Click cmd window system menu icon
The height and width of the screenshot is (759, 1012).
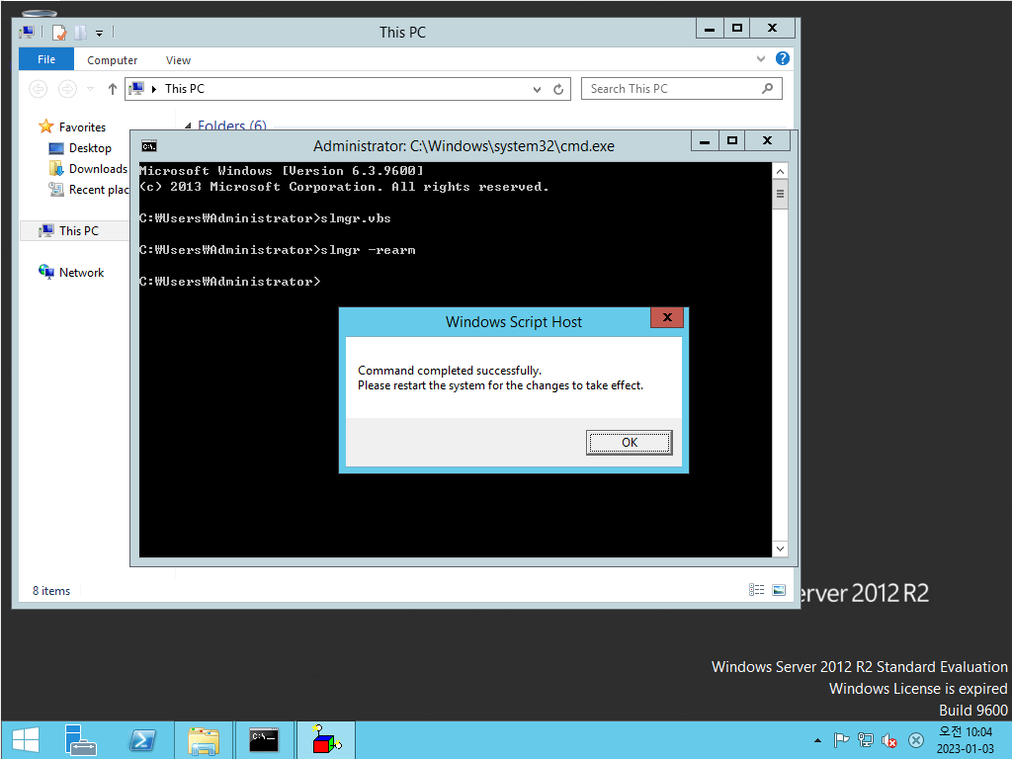(149, 146)
